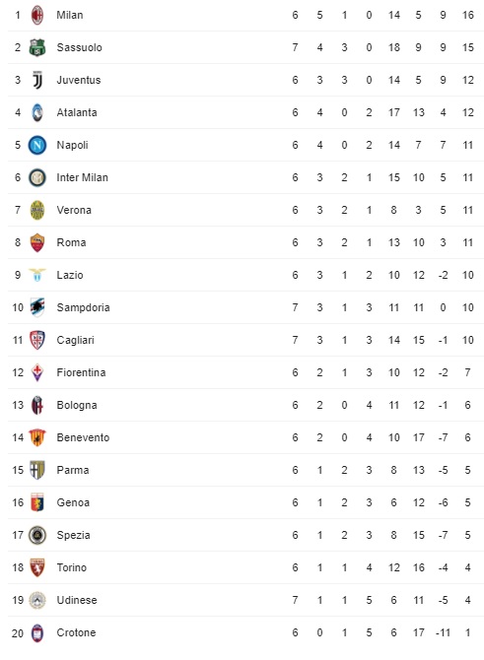484x660 pixels.
Task: Click the Torino bull crest
Action: (x=37, y=567)
